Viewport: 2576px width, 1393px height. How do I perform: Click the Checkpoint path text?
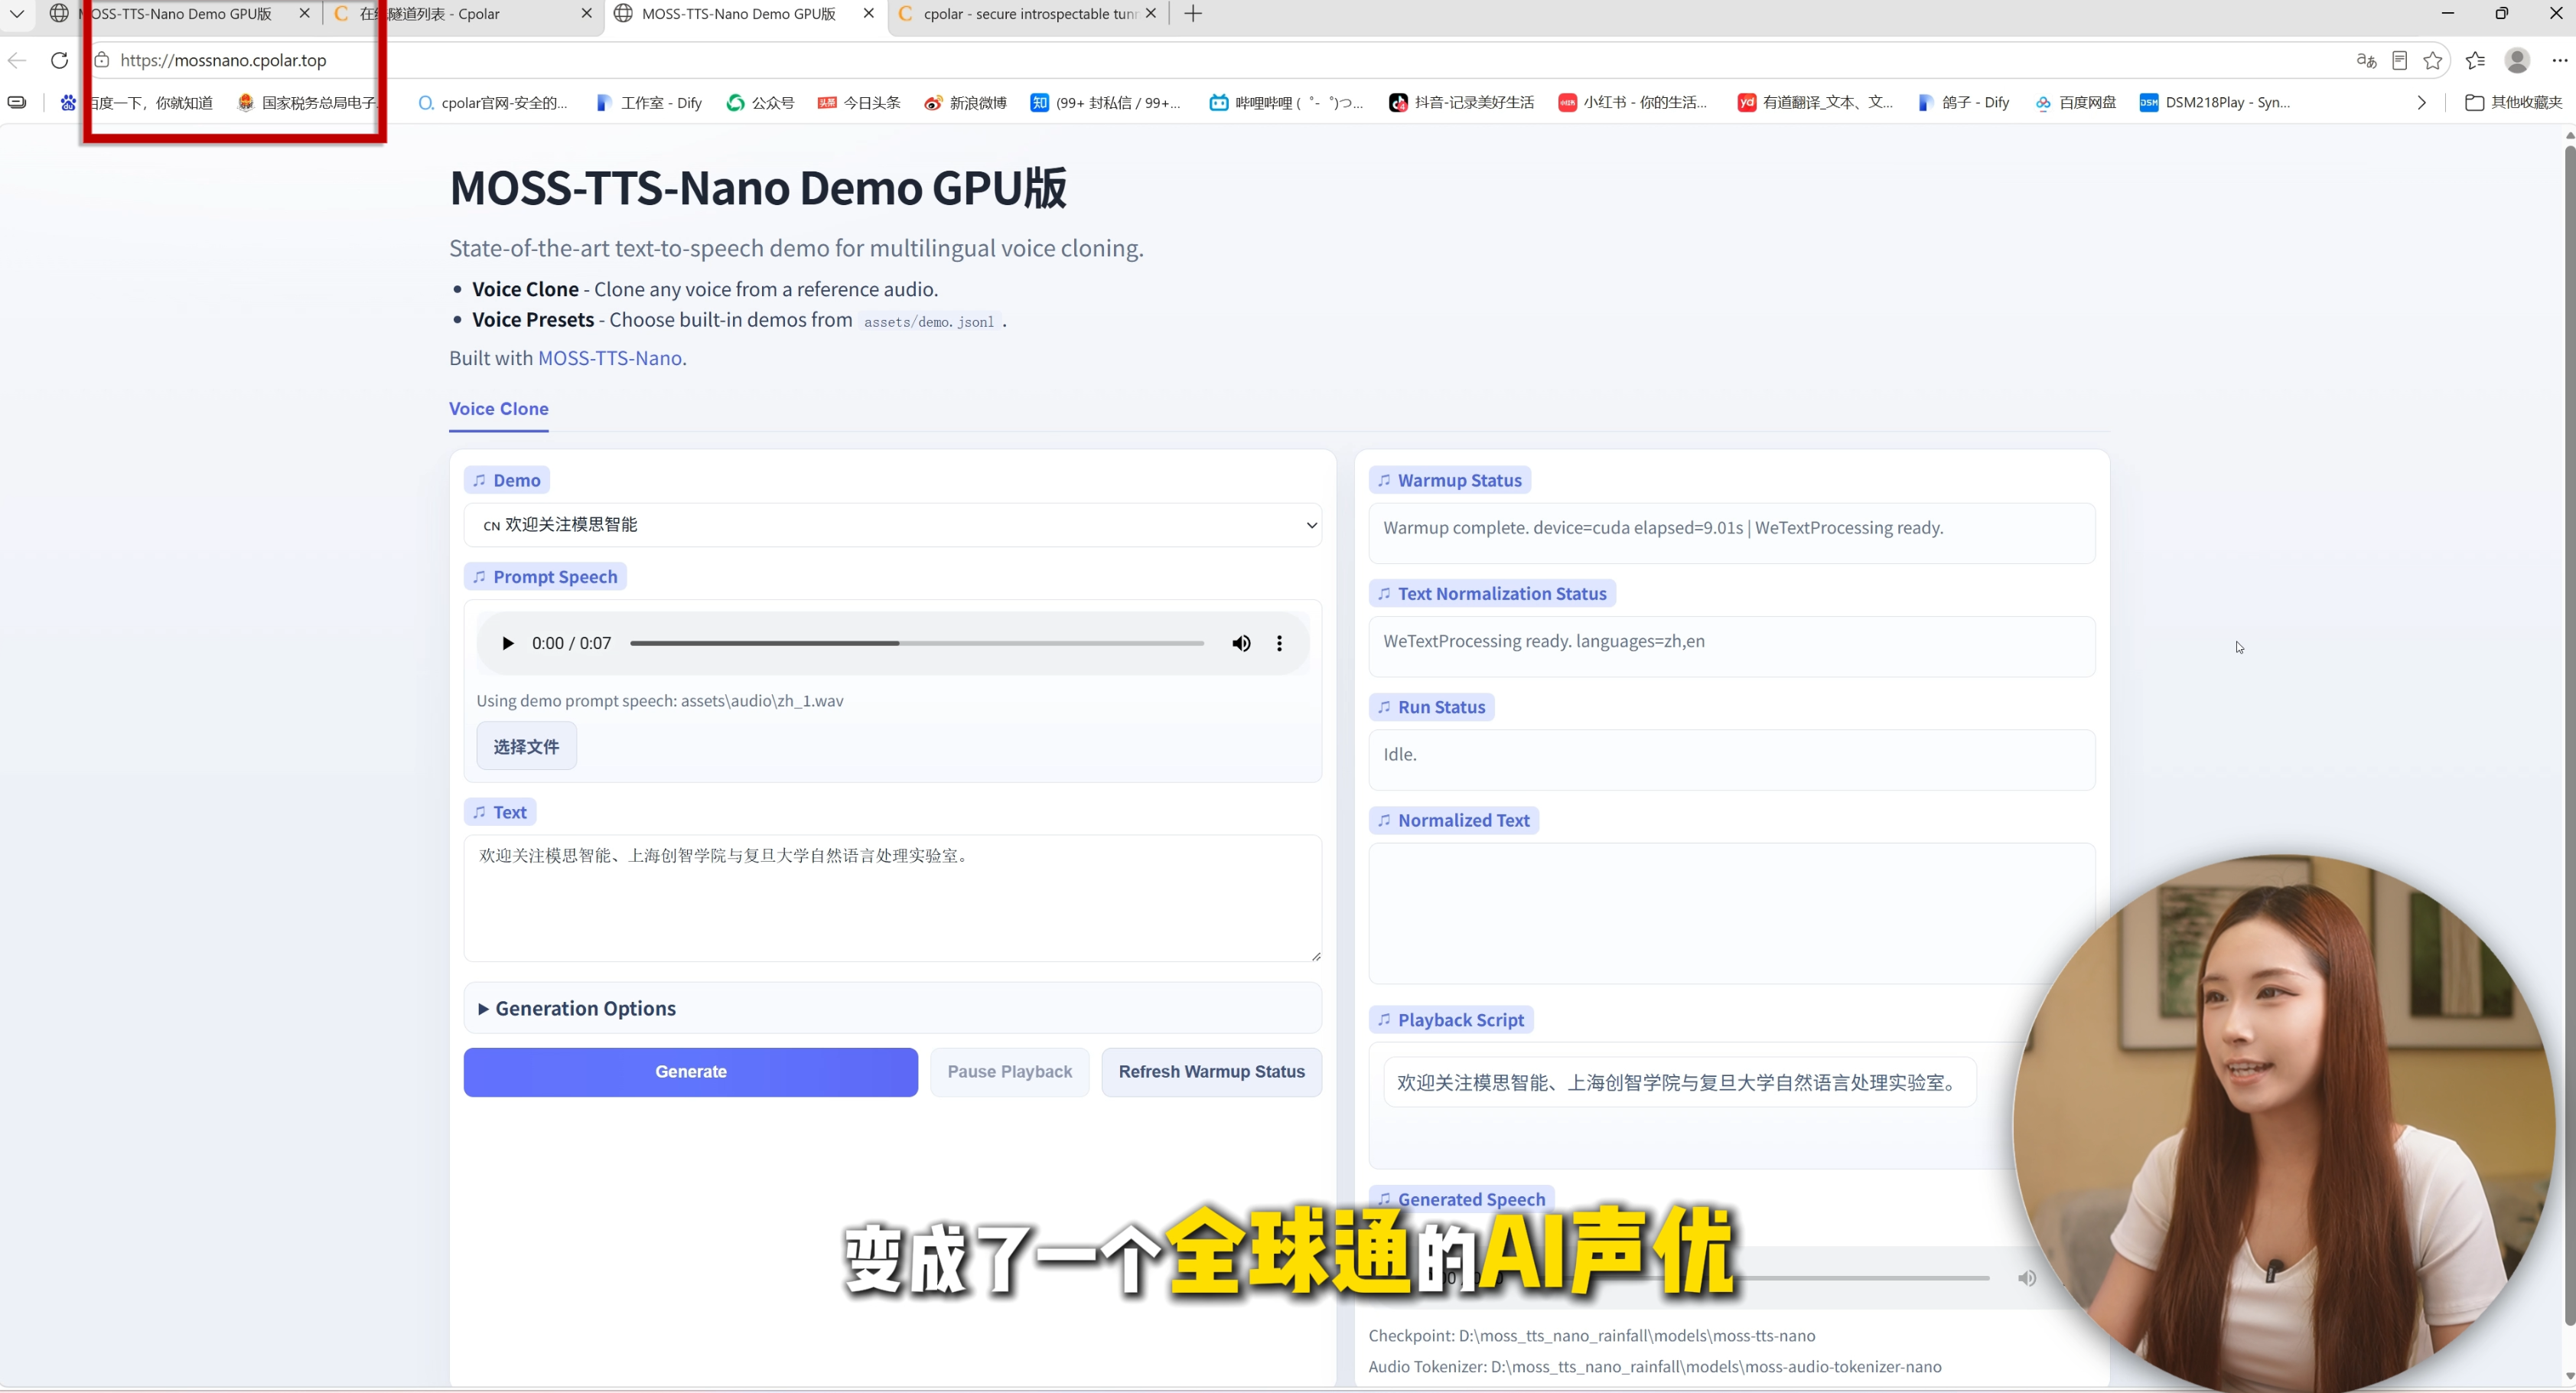[1592, 1336]
